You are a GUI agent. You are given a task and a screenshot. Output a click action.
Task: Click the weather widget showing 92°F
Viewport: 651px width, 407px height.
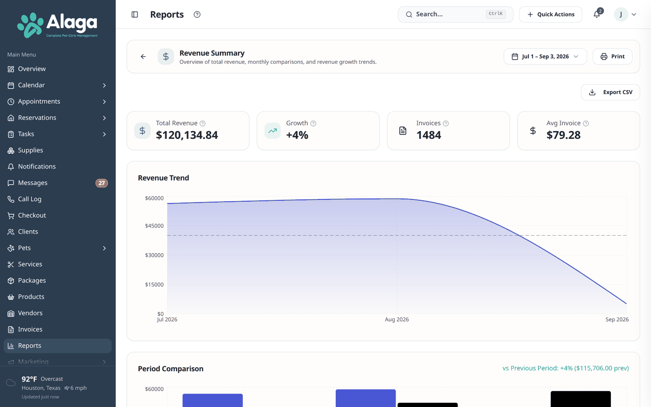click(57, 387)
